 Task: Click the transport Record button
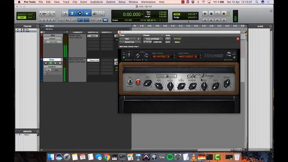click(224, 13)
